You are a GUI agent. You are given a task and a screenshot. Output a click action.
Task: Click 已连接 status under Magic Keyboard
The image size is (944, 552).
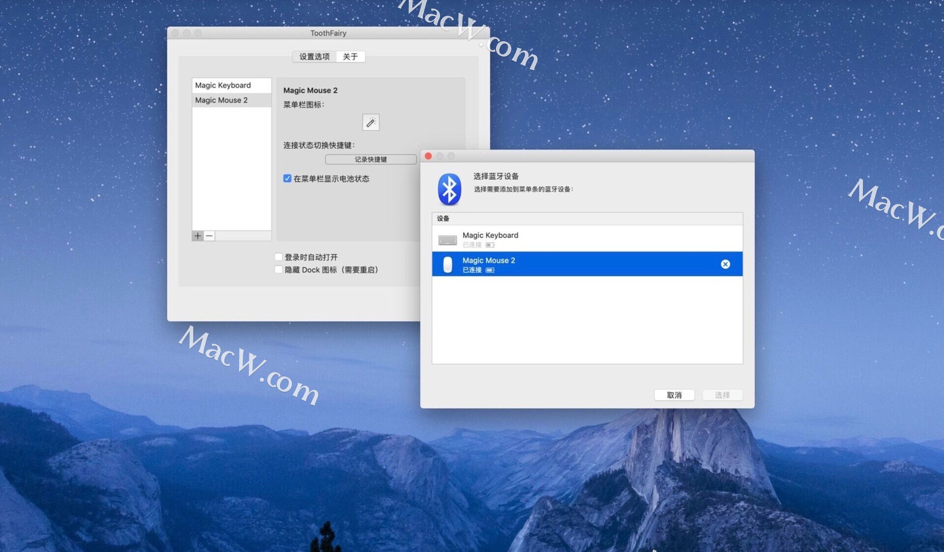(472, 245)
